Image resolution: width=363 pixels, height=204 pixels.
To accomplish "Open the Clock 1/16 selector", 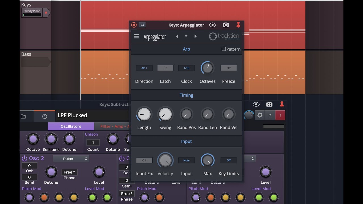I will point(186,68).
